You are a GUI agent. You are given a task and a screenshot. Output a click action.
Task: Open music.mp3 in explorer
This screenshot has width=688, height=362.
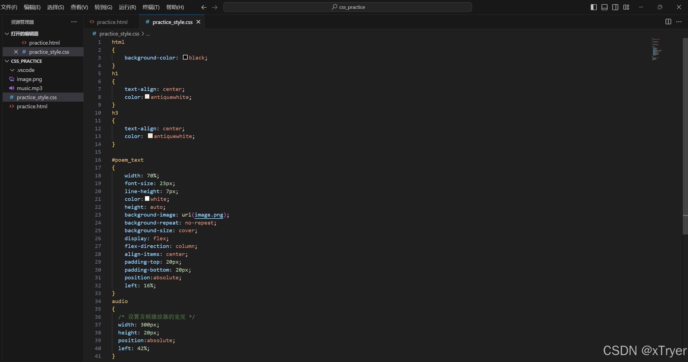pyautogui.click(x=29, y=88)
